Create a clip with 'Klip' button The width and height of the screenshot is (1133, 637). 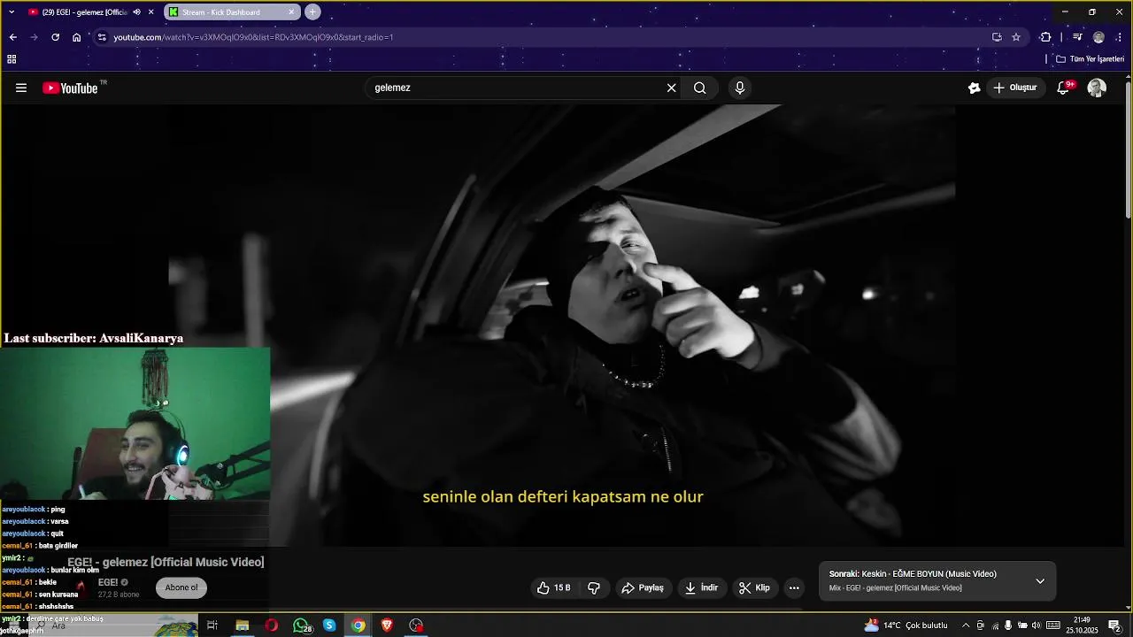click(x=755, y=587)
